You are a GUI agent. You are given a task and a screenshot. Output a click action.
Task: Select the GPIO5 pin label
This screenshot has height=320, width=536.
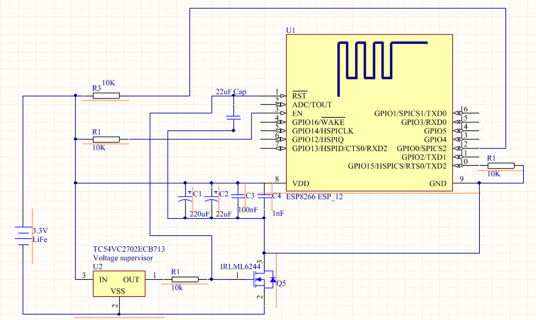click(435, 131)
